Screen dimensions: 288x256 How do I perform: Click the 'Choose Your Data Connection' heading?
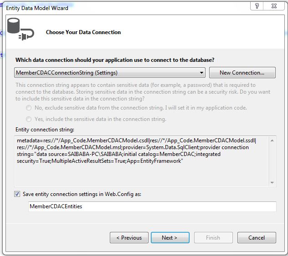(83, 32)
